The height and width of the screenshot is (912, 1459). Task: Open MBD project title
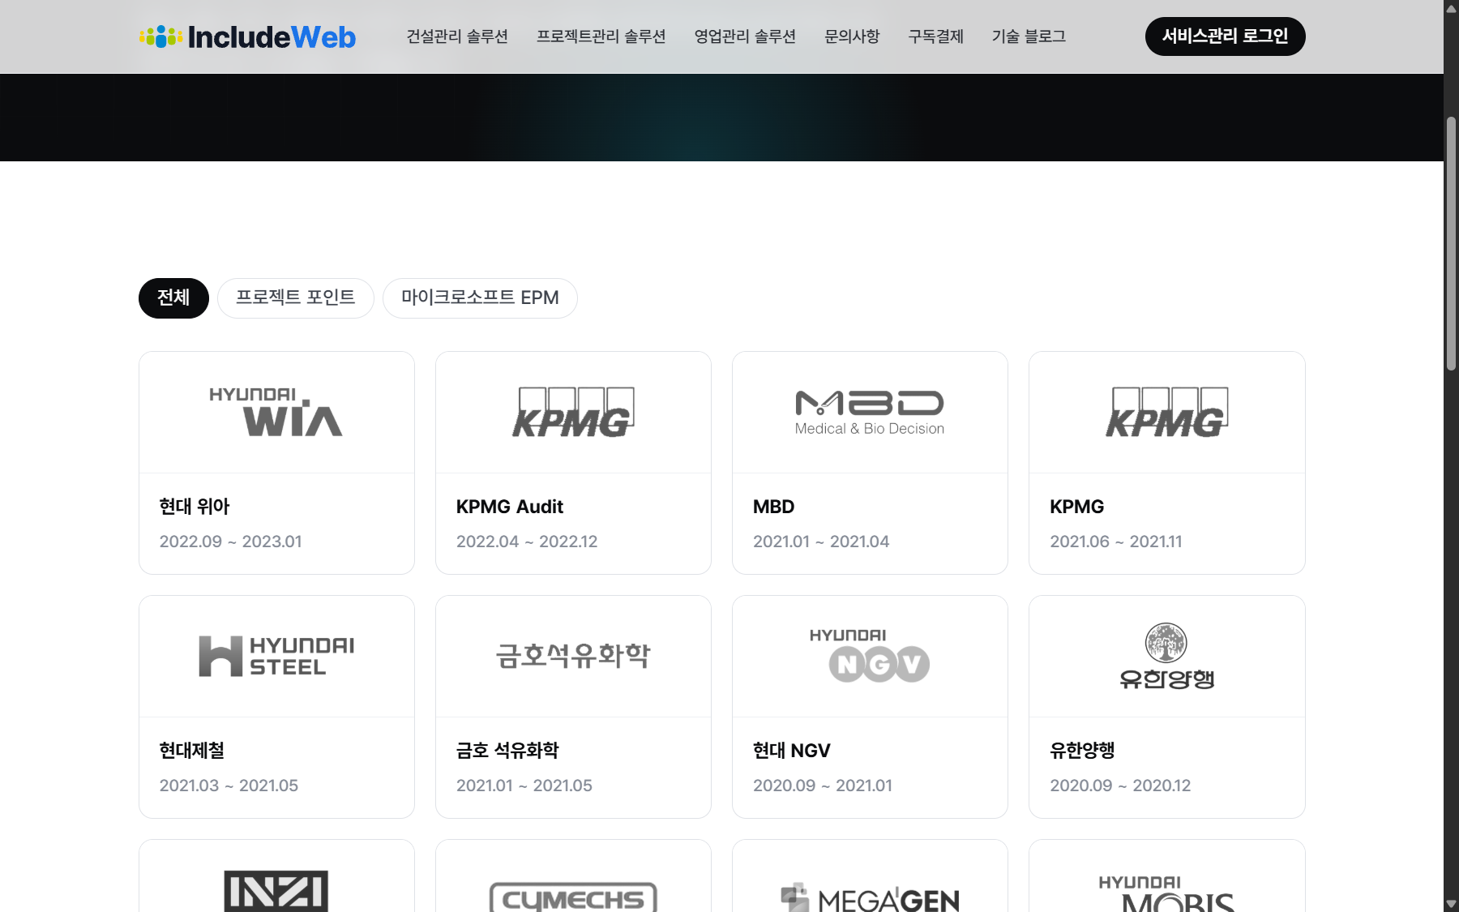(773, 507)
